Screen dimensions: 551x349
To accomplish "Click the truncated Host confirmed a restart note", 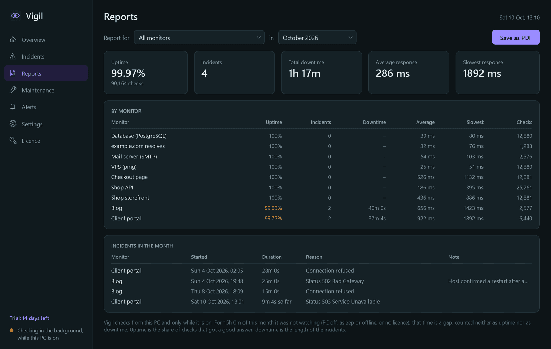I will pos(488,281).
